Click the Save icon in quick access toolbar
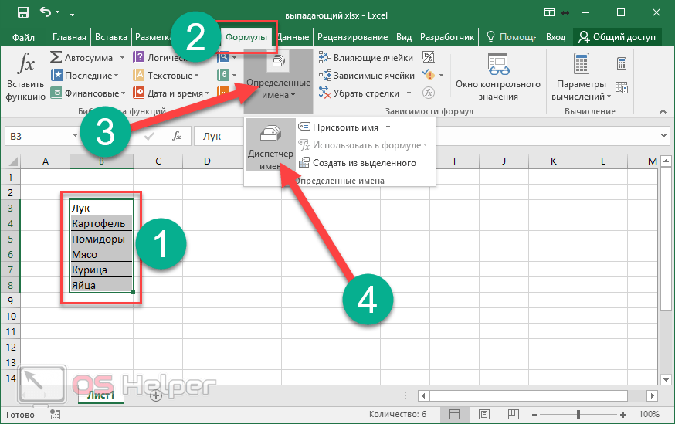This screenshot has width=675, height=424. pyautogui.click(x=22, y=12)
